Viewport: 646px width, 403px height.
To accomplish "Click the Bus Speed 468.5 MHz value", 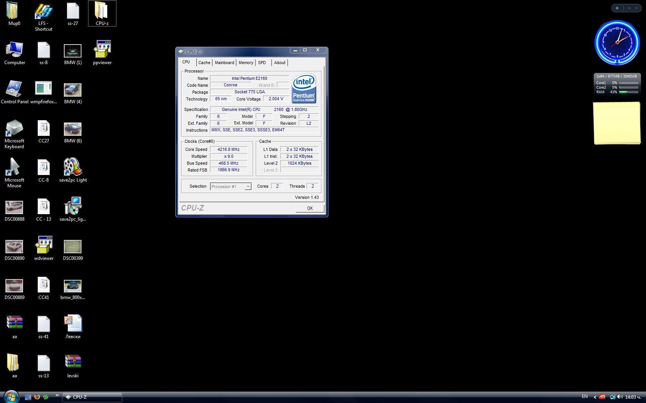I will click(x=228, y=163).
